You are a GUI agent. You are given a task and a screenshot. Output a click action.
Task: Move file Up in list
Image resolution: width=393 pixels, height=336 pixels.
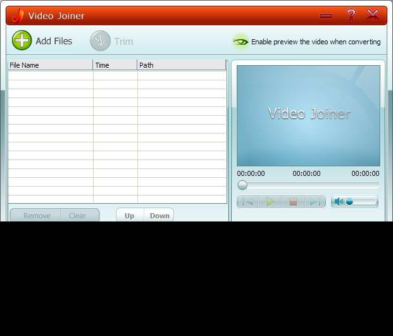pyautogui.click(x=130, y=215)
